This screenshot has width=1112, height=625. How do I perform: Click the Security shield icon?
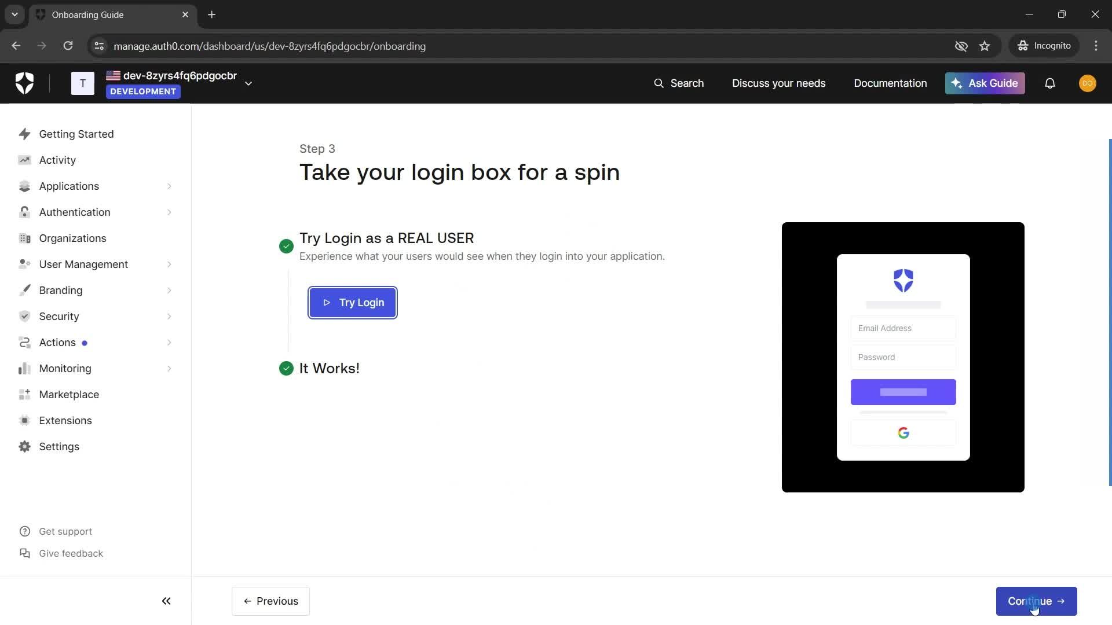click(x=24, y=317)
